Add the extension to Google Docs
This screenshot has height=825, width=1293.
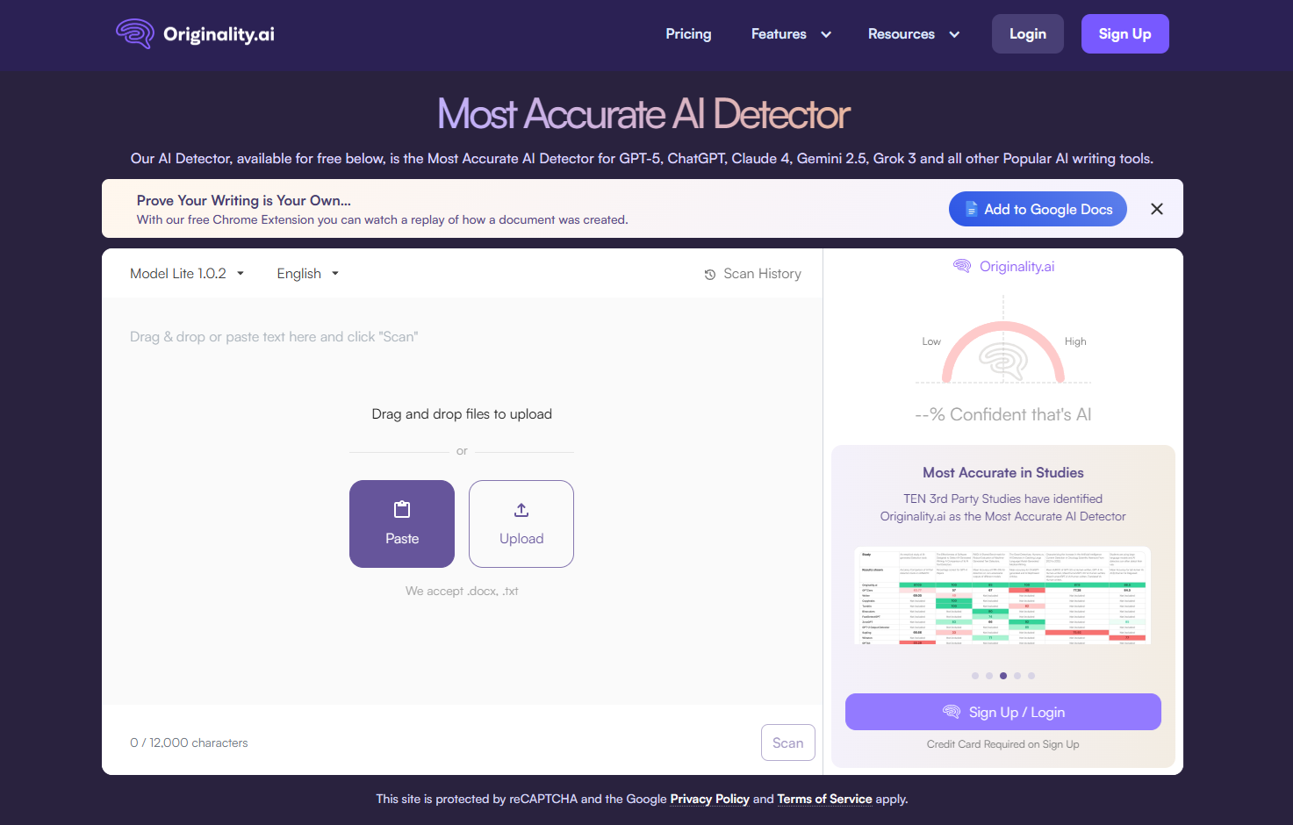[x=1038, y=209]
